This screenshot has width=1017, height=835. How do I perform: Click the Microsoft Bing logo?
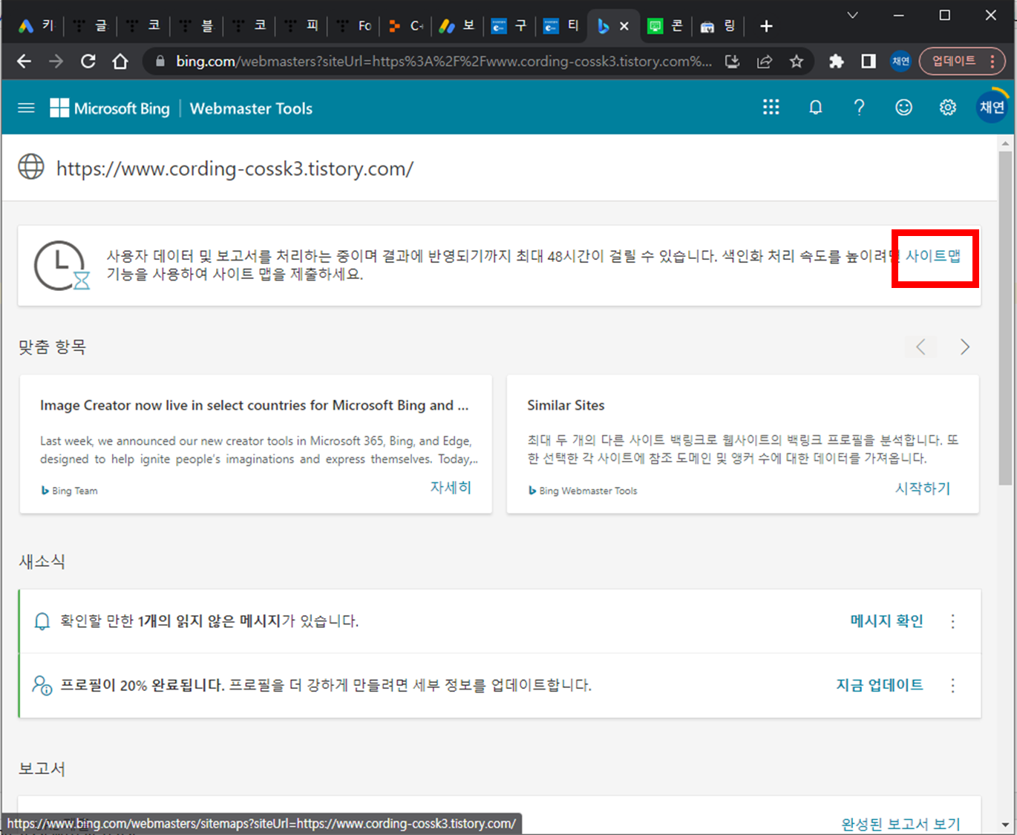110,108
